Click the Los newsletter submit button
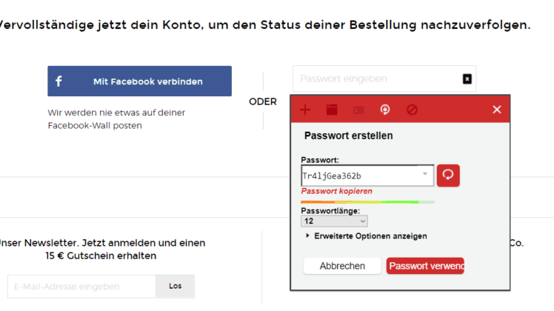This screenshot has width=554, height=311. (x=176, y=287)
